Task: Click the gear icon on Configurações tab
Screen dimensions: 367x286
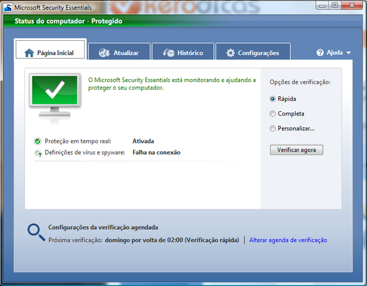Action: [x=231, y=53]
